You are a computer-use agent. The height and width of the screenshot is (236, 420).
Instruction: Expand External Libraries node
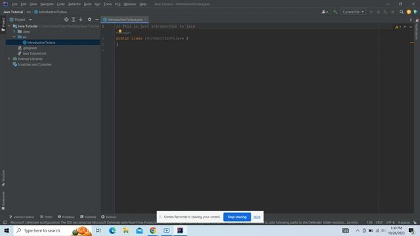pyautogui.click(x=9, y=59)
